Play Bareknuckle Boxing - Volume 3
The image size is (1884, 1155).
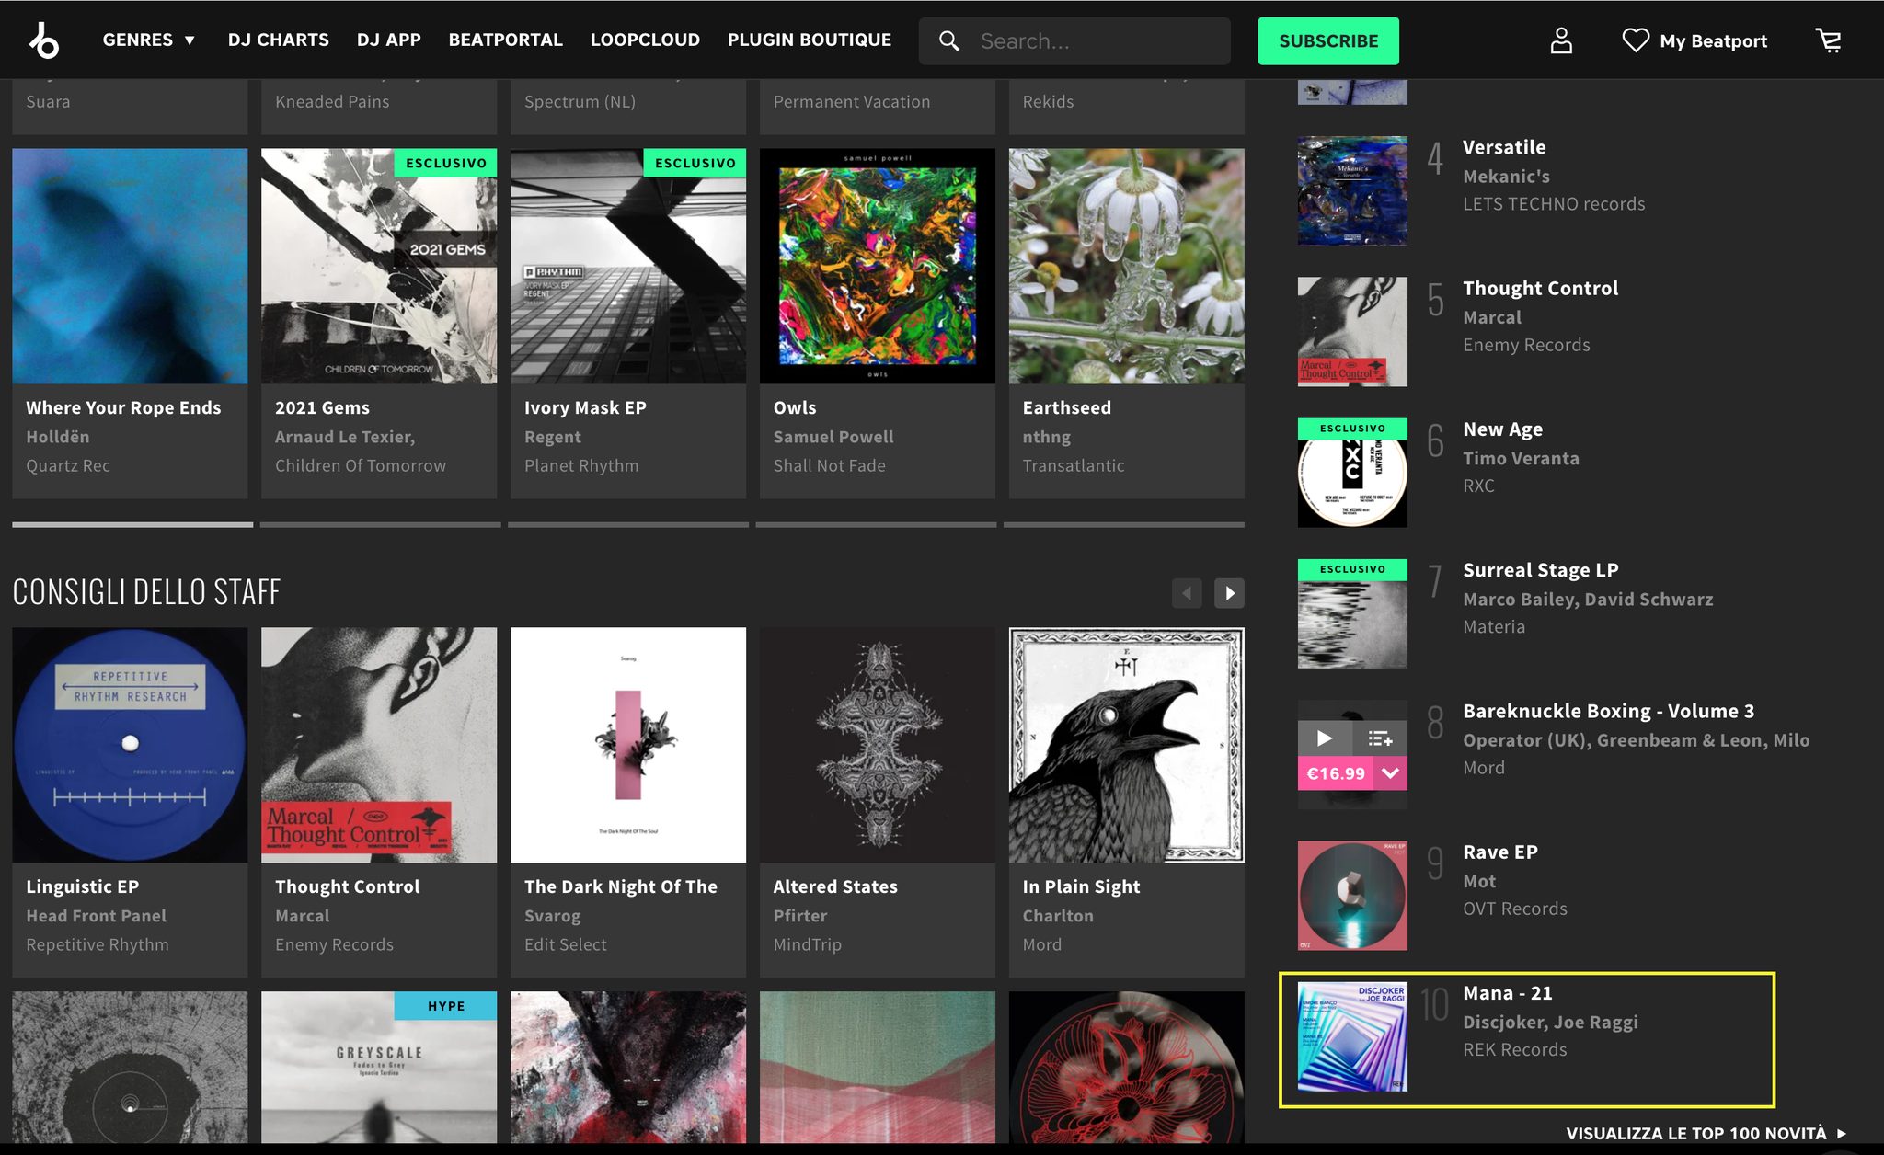coord(1324,738)
